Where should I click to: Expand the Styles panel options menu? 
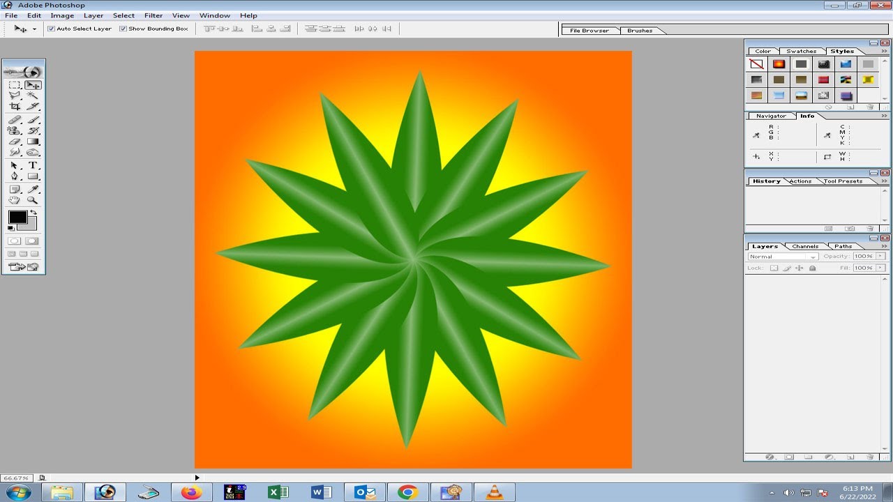[x=885, y=51]
